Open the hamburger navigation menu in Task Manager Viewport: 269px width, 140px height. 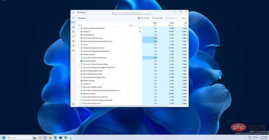(x=73, y=18)
